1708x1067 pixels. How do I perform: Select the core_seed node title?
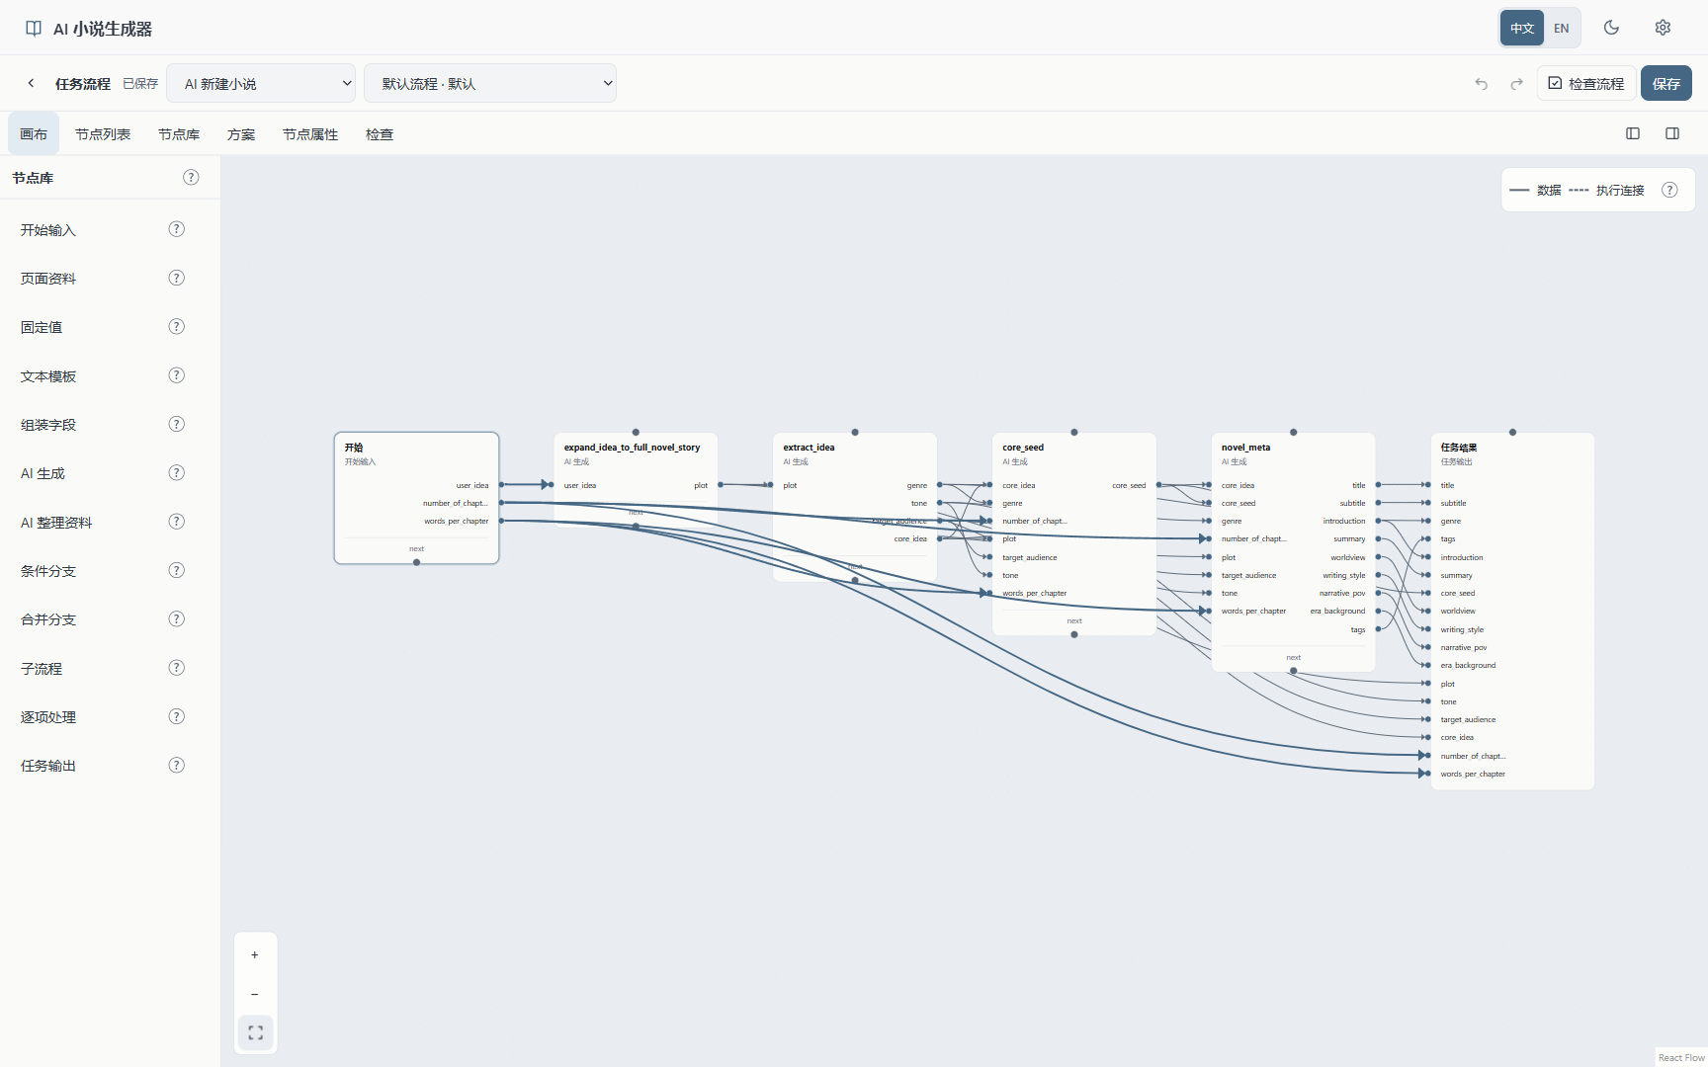pyautogui.click(x=1023, y=448)
